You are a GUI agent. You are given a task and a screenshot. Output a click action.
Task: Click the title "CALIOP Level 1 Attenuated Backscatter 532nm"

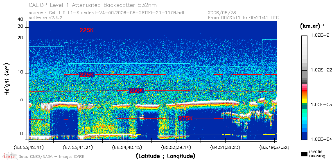coord(93,5)
